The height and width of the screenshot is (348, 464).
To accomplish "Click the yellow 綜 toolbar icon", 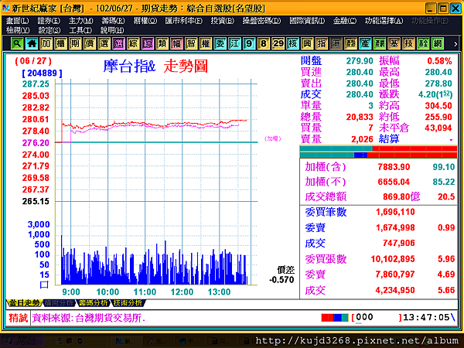I will click(x=133, y=43).
